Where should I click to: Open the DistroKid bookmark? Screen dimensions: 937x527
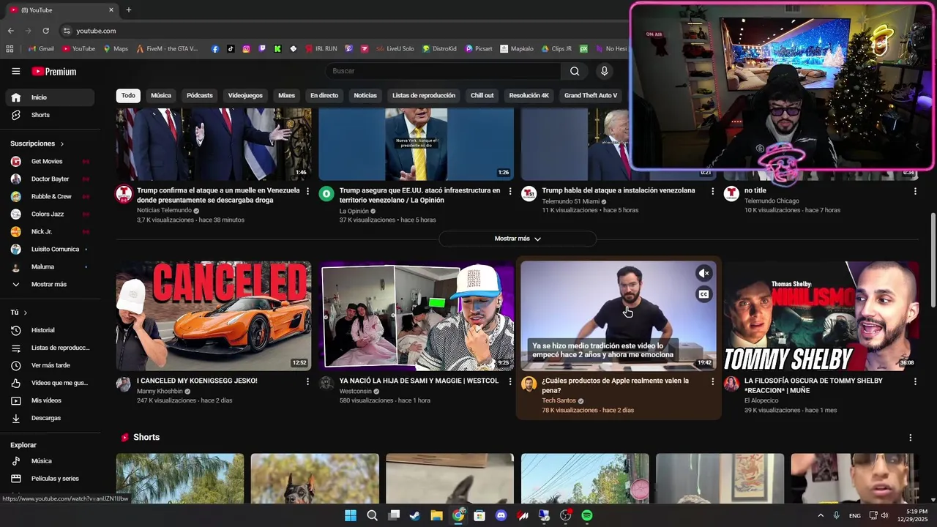tap(438, 49)
